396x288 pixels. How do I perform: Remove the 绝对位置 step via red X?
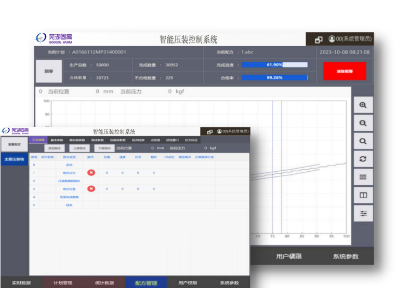click(91, 189)
